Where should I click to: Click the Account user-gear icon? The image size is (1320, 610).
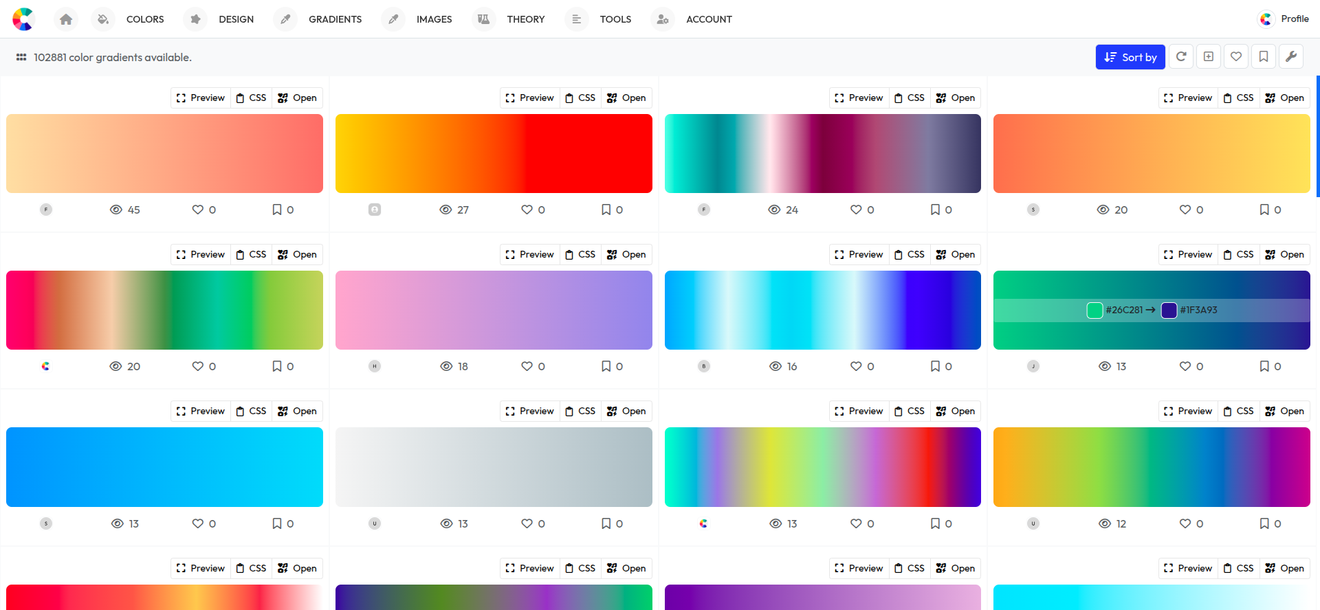pyautogui.click(x=663, y=19)
